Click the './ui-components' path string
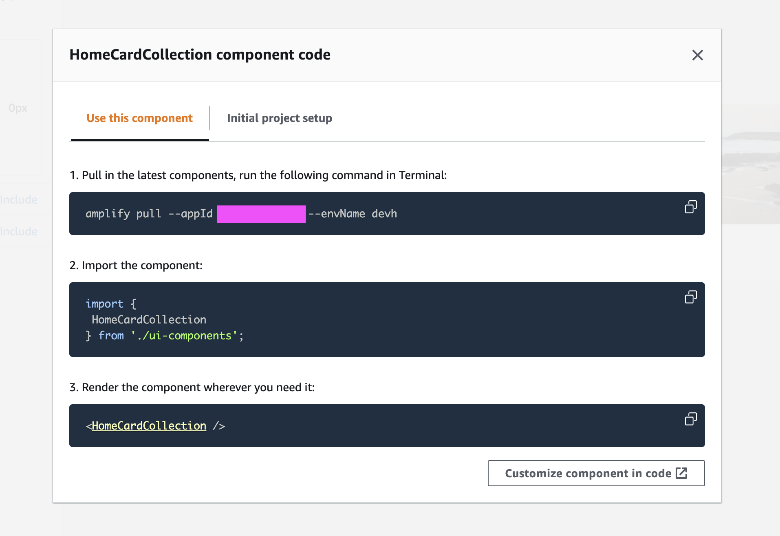The height and width of the screenshot is (536, 780). click(184, 336)
